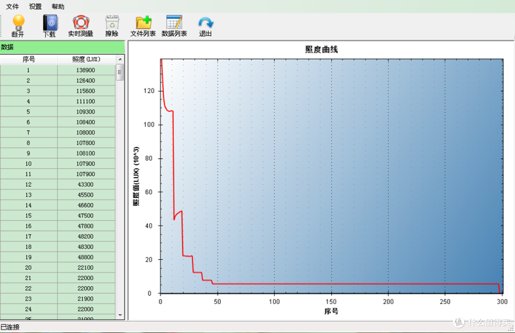The width and height of the screenshot is (515, 333).
Task: Click row number 21 in 序号 column
Action: point(29,278)
